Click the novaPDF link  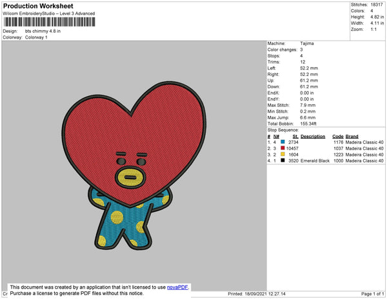click(x=177, y=287)
